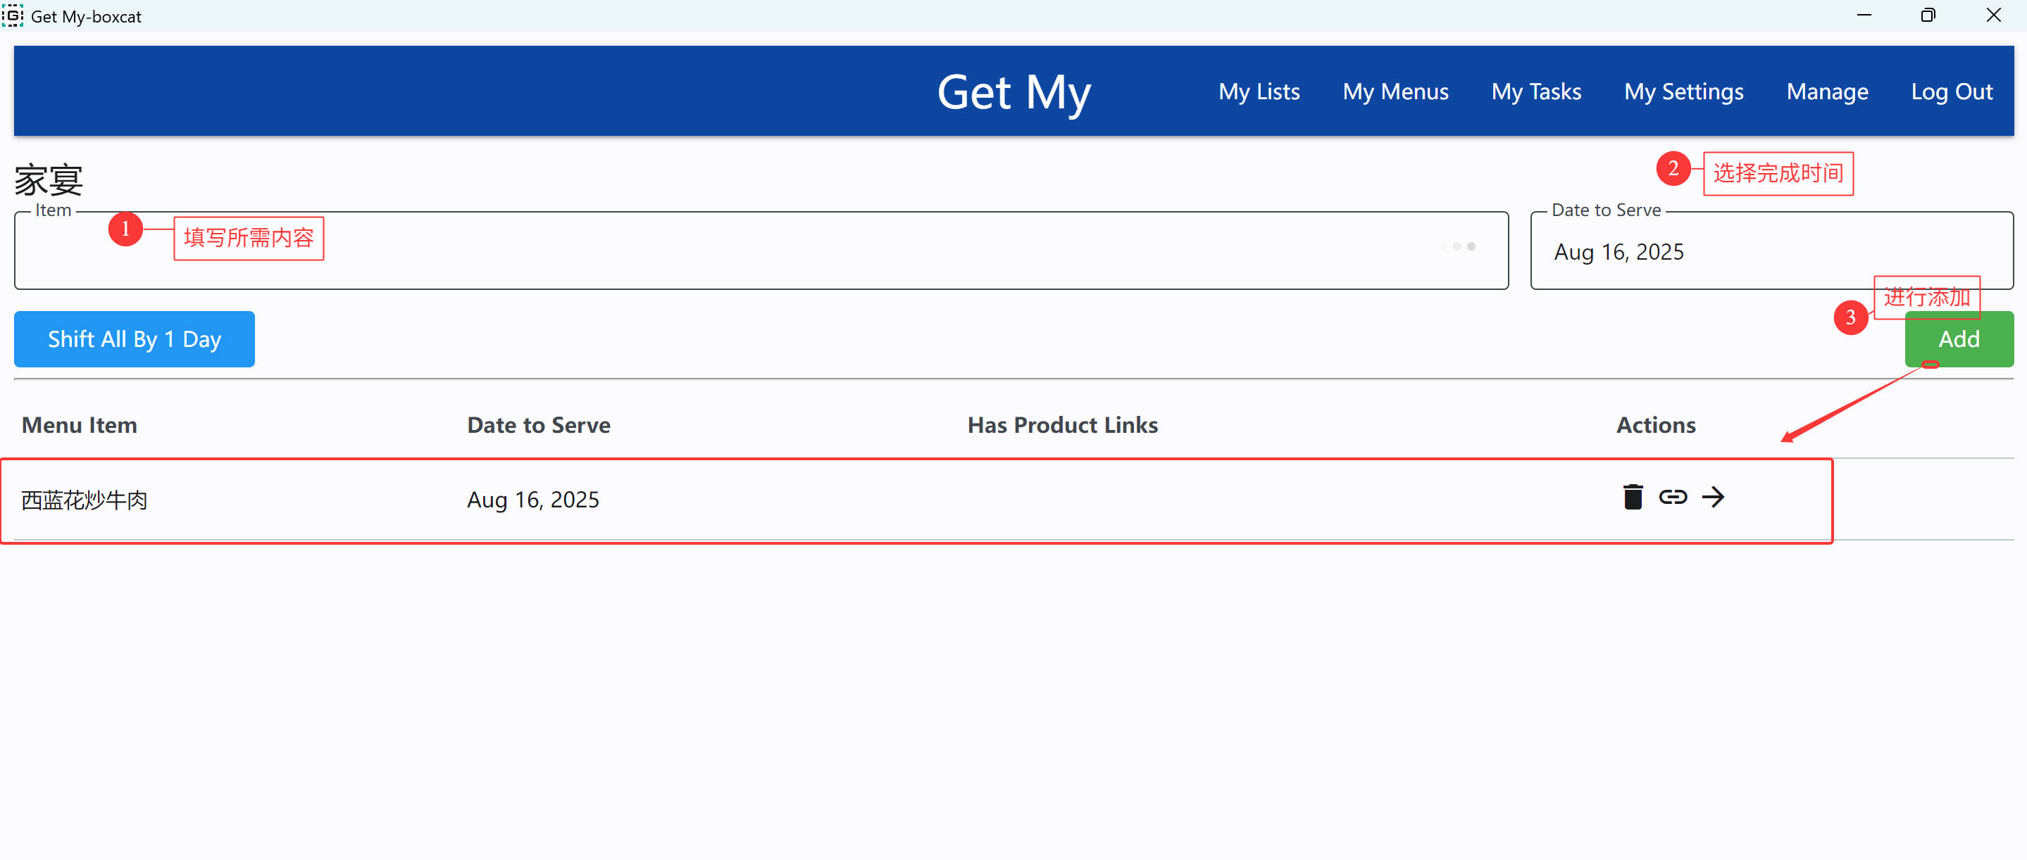The height and width of the screenshot is (860, 2027).
Task: Click the Get My-boxcat app icon in title bar
Action: (13, 15)
